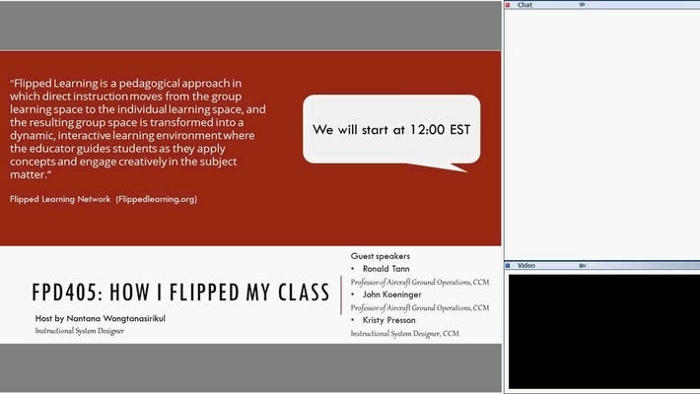Click 'Instructional System Designer' under host name
Viewport: 700px width, 394px height.
coord(80,331)
